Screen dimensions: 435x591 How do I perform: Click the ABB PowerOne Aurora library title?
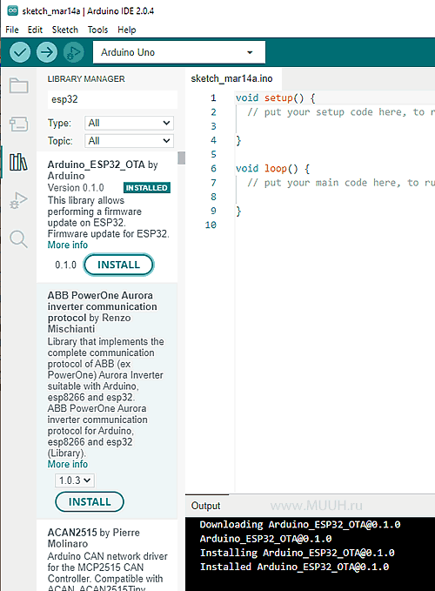[x=102, y=312]
